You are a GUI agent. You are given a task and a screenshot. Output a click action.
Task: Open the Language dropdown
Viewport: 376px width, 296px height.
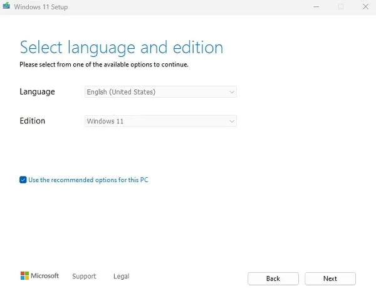(160, 92)
